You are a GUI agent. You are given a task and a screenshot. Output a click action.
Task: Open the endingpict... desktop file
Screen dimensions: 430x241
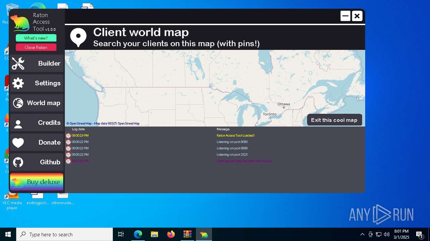point(37,199)
